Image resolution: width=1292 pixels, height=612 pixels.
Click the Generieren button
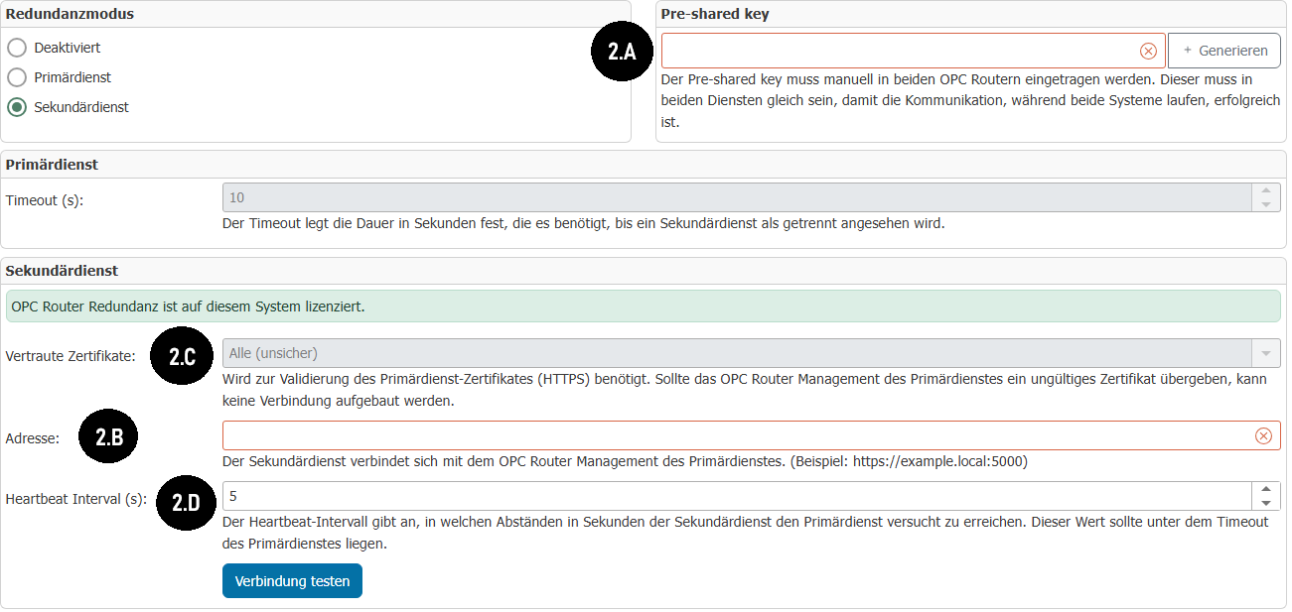click(1223, 51)
